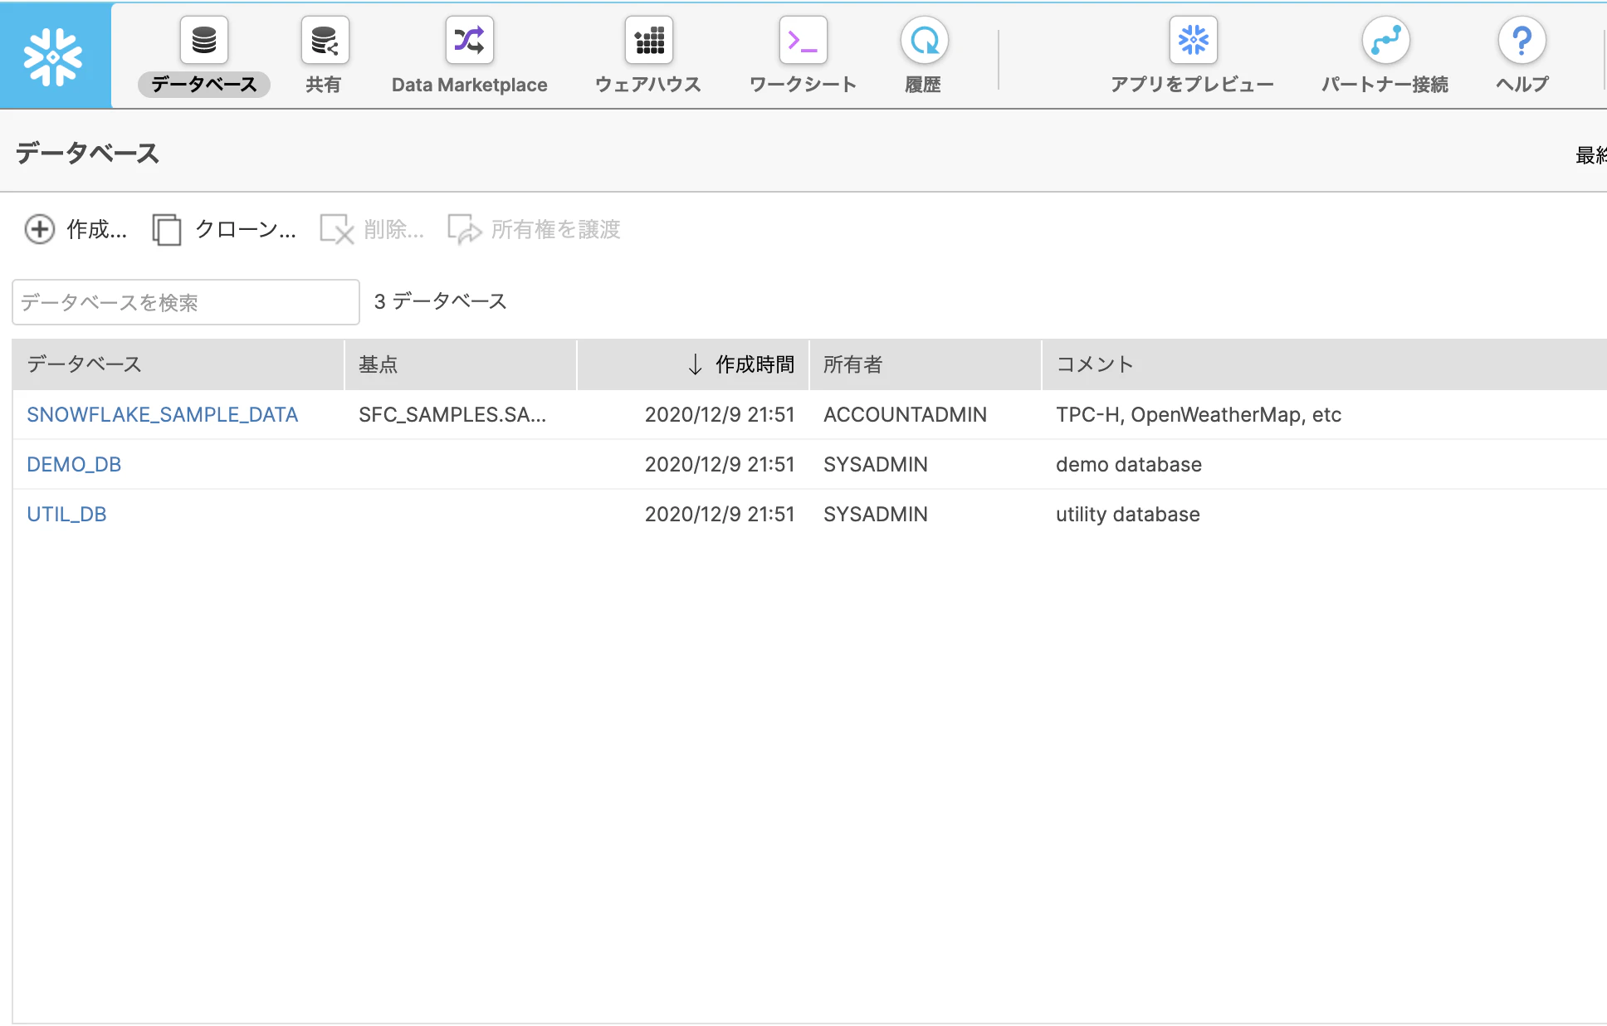This screenshot has height=1026, width=1607.
Task: Open the ワークシート worksheets icon
Action: coord(803,41)
